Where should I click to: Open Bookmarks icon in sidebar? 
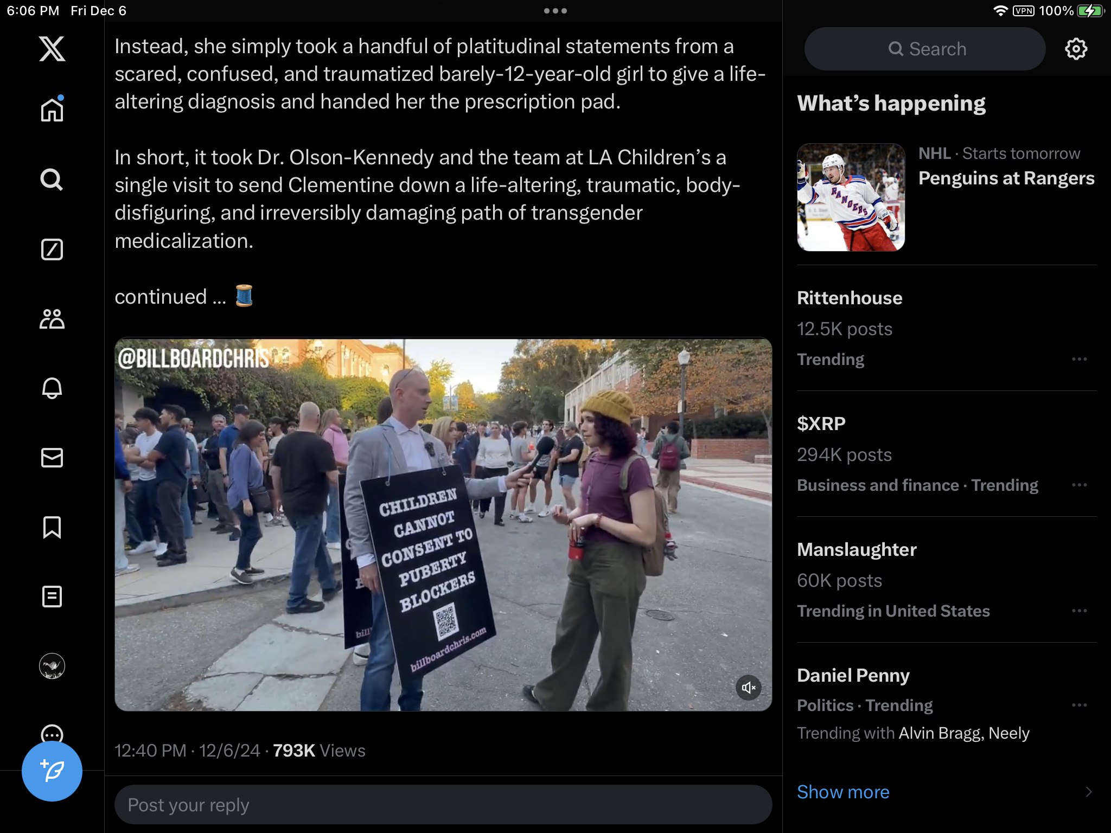pyautogui.click(x=52, y=527)
